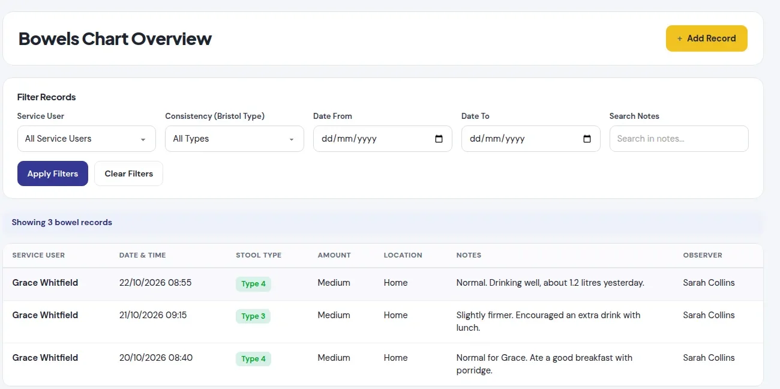This screenshot has height=389, width=780.
Task: Click Grace Whitfield in the 22/10/2026 row
Action: 45,283
